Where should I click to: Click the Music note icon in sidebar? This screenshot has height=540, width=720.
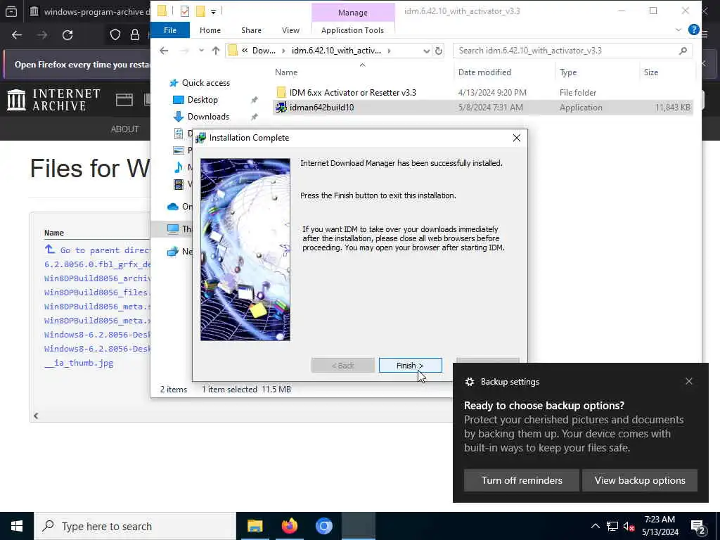coord(179,167)
